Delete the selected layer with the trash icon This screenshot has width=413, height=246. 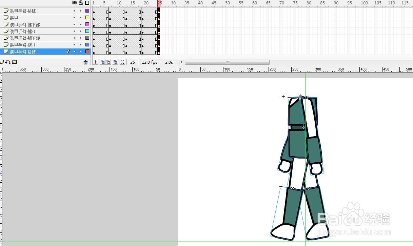(85, 62)
